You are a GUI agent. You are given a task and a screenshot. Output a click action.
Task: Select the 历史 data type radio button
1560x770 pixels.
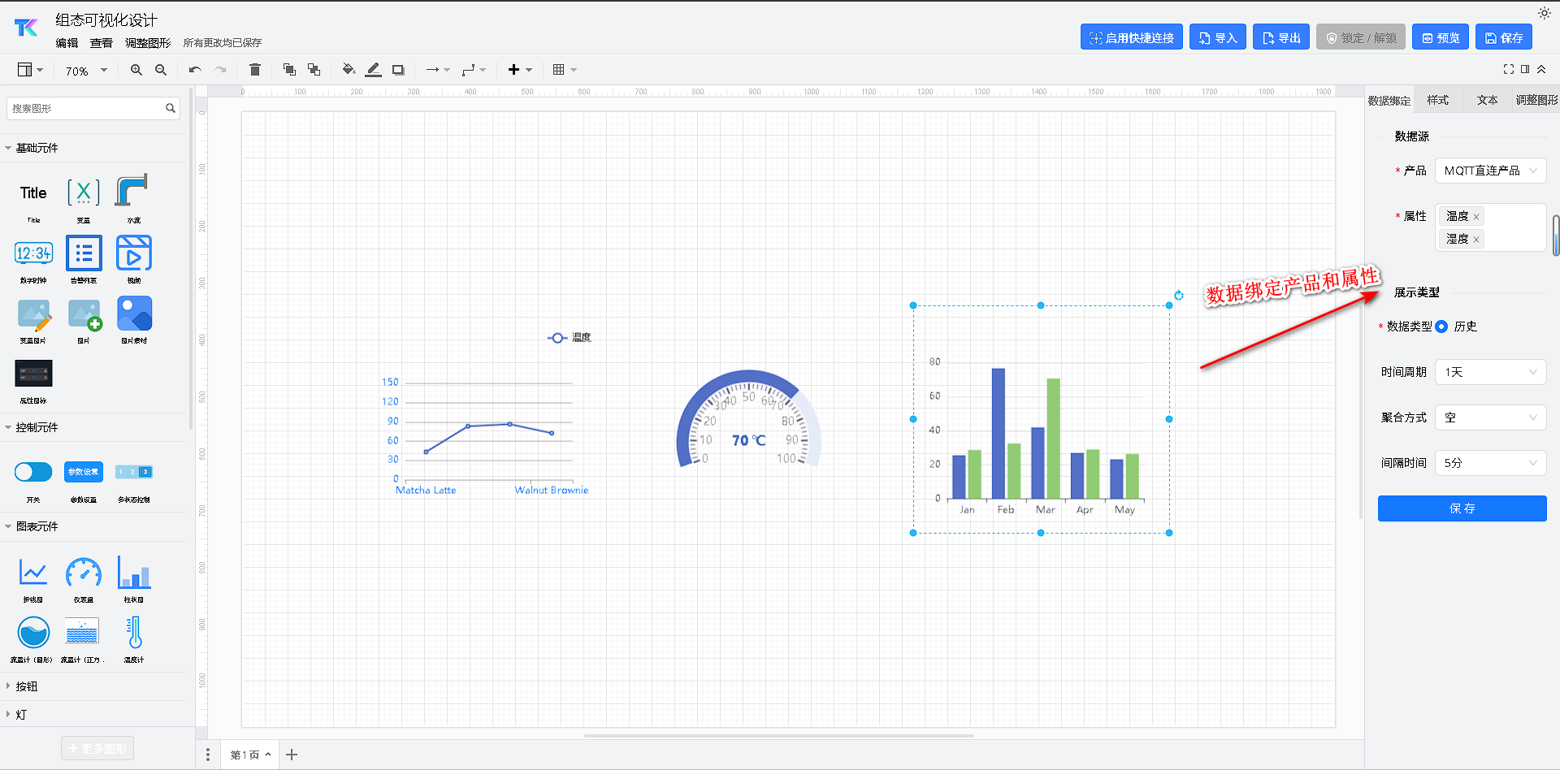click(x=1441, y=327)
